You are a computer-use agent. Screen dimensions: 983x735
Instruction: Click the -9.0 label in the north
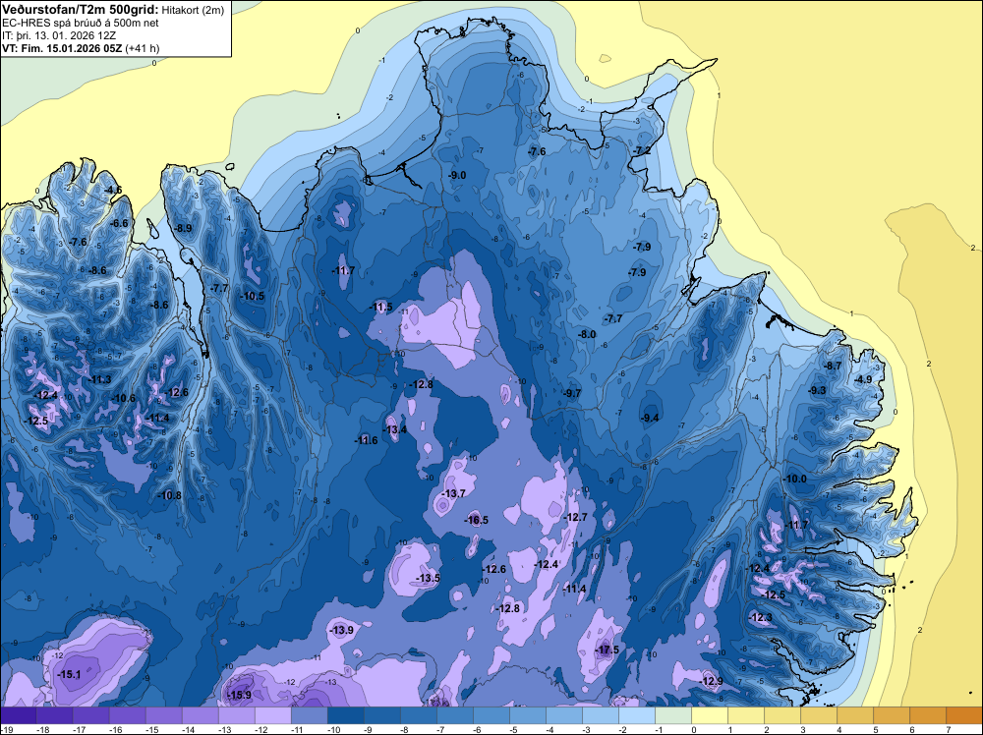pos(457,176)
